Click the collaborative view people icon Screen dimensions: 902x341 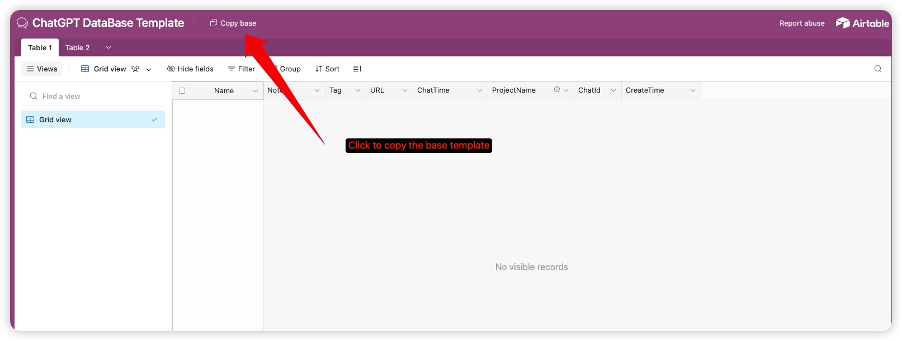pyautogui.click(x=135, y=69)
